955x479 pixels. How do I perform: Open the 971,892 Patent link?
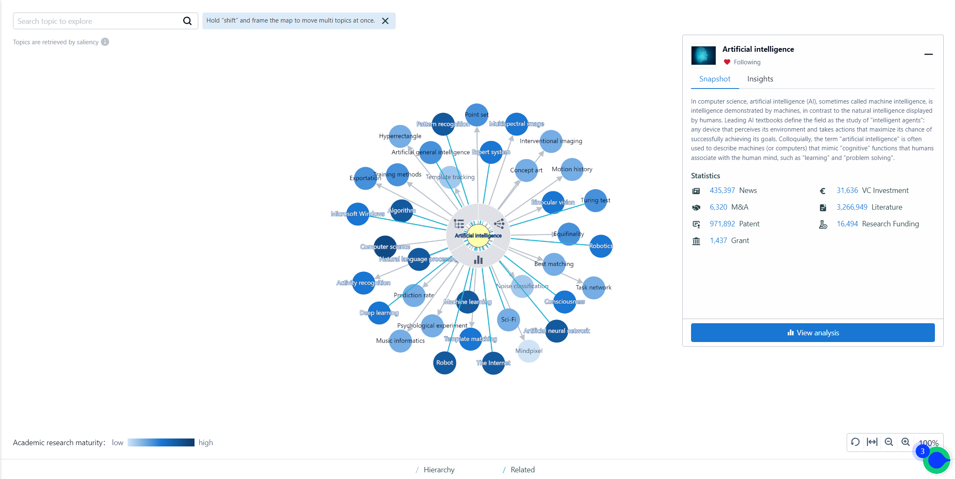[x=722, y=224]
